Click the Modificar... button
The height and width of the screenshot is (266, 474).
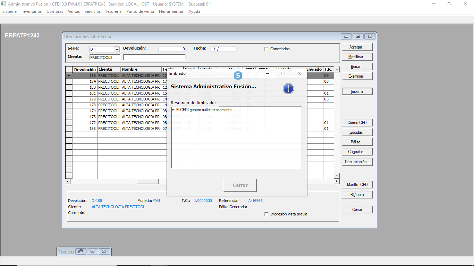[357, 57]
